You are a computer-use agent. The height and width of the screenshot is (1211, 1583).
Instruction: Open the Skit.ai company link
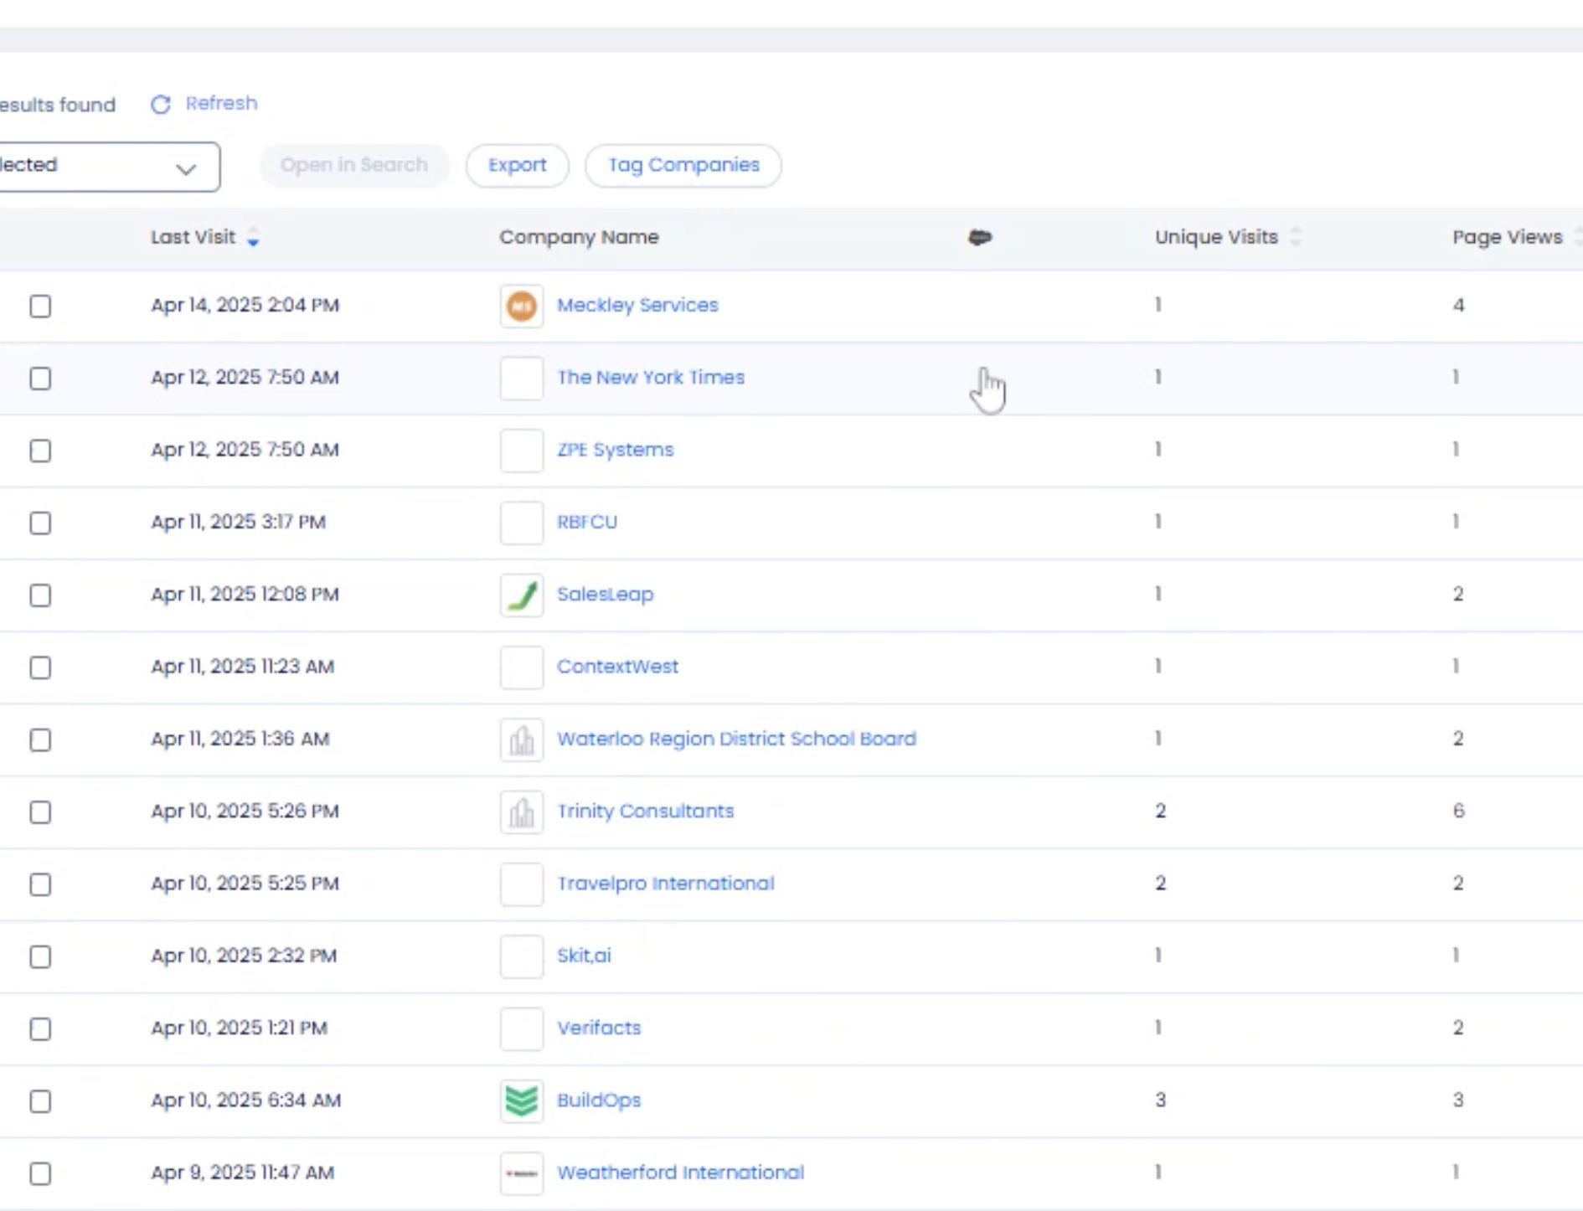click(584, 956)
